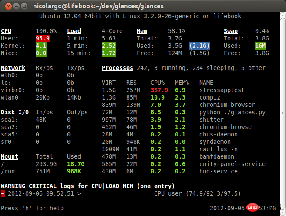286x216 pixels.
Task: Select the chromium-browse process name
Action: [225, 127]
